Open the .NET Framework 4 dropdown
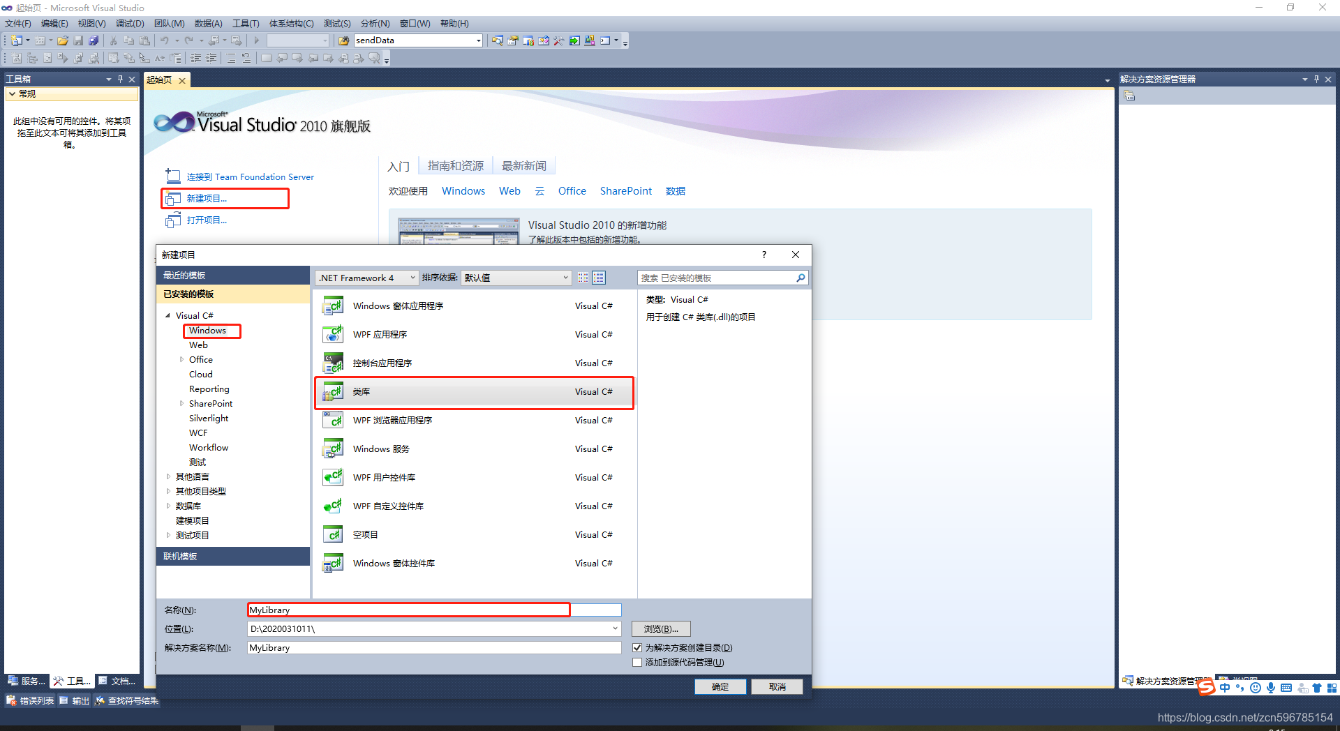The height and width of the screenshot is (731, 1340). tap(367, 278)
